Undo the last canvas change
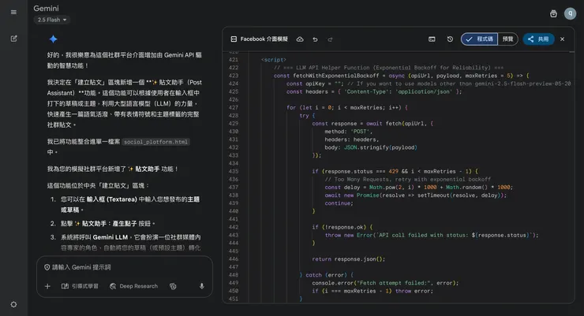584x316 pixels. (315, 39)
